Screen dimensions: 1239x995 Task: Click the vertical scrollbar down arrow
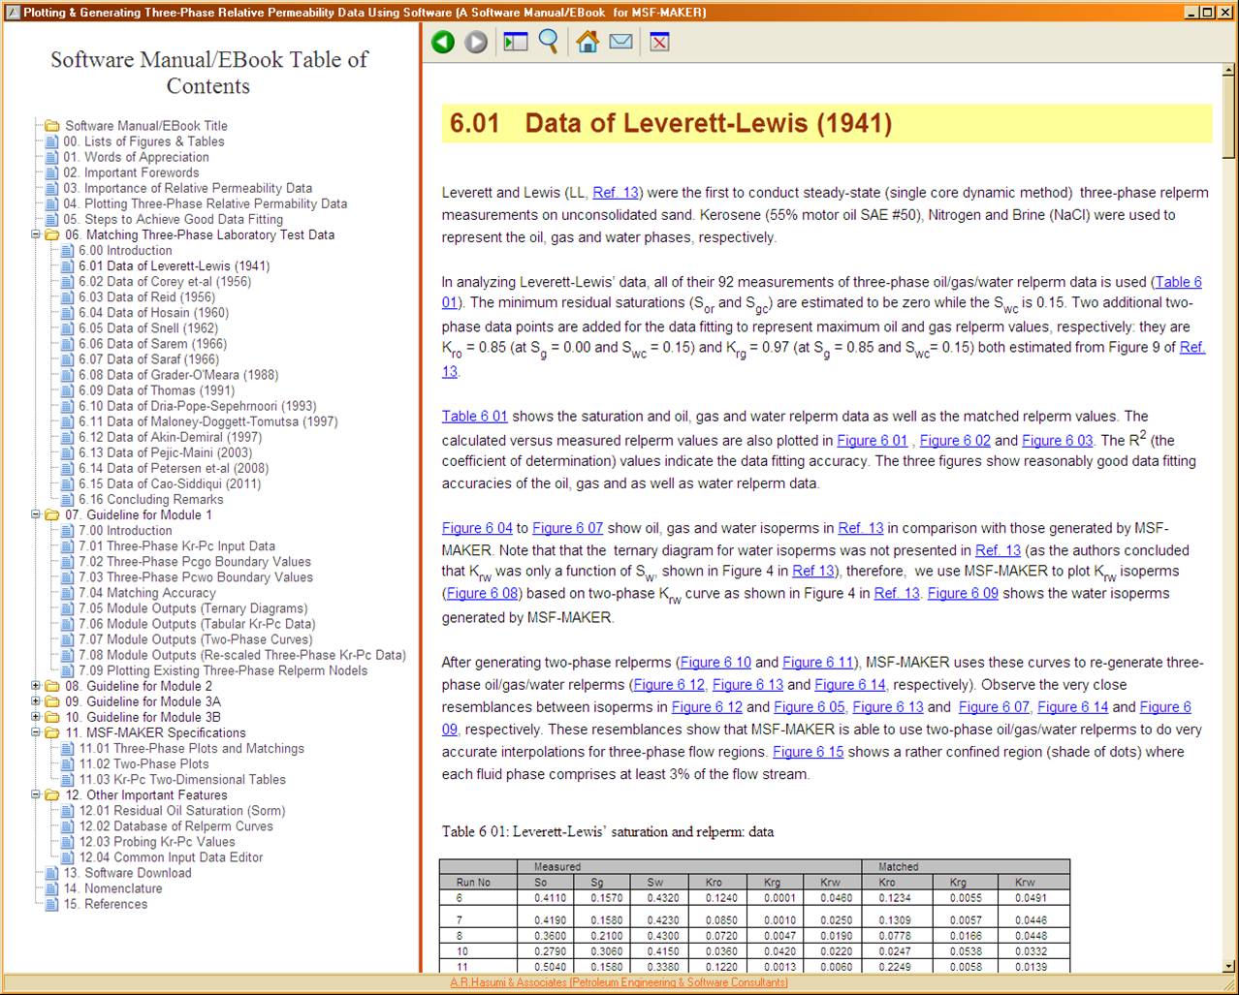pos(1228,964)
